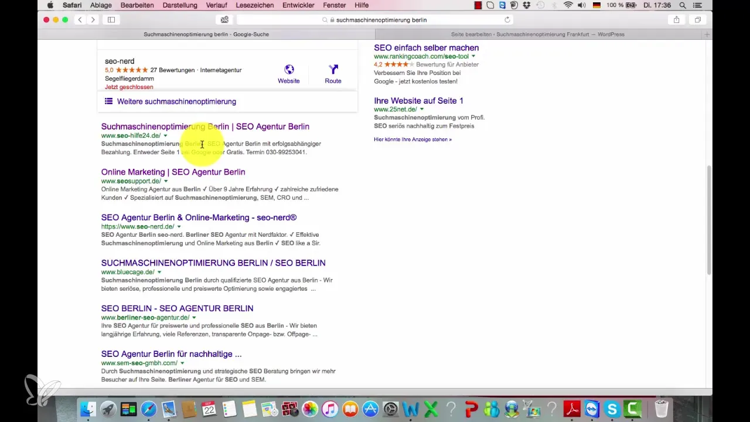This screenshot has width=750, height=422.
Task: Open the Lesezeichen menu
Action: (254, 5)
